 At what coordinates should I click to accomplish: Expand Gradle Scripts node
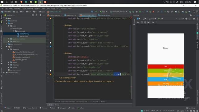[4, 73]
